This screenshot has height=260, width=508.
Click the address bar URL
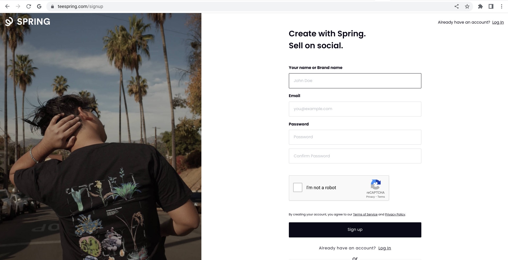(x=80, y=6)
